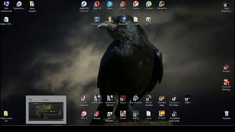The height and width of the screenshot is (132, 235).
Task: Launch the Mortal Kombat shortcut
Action: click(149, 100)
